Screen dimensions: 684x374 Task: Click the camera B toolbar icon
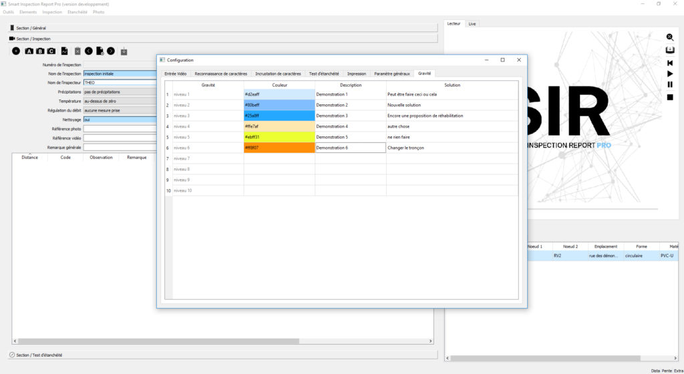[40, 51]
